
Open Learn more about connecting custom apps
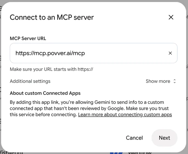[x=125, y=114]
